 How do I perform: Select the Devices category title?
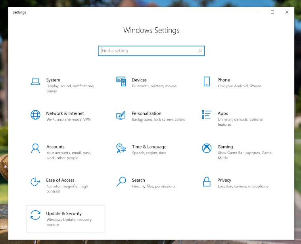coord(139,80)
